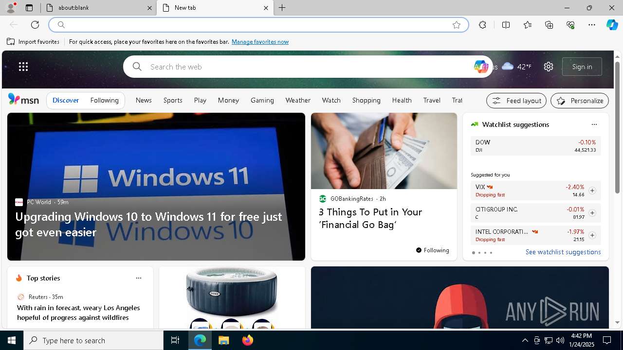The width and height of the screenshot is (623, 350).
Task: Open the Copilot sidebar icon
Action: click(612, 25)
